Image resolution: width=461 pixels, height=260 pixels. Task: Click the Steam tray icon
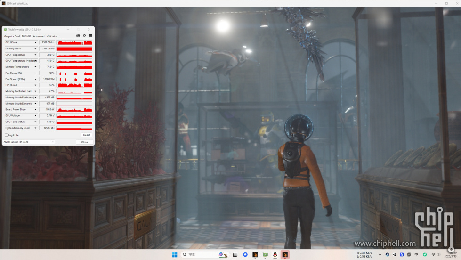tap(387, 255)
